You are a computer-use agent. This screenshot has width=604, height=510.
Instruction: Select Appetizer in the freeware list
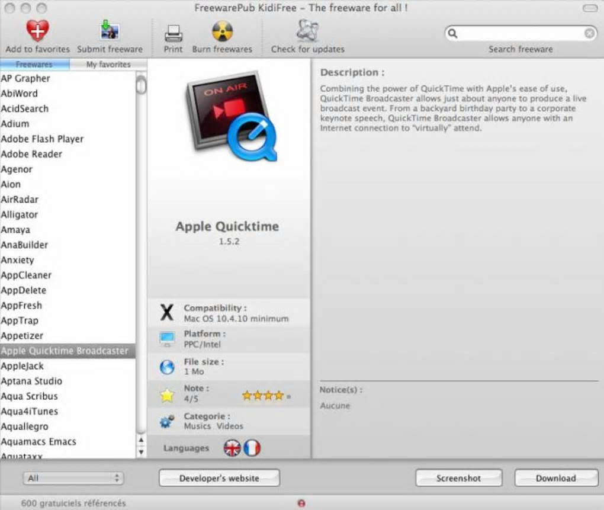68,336
